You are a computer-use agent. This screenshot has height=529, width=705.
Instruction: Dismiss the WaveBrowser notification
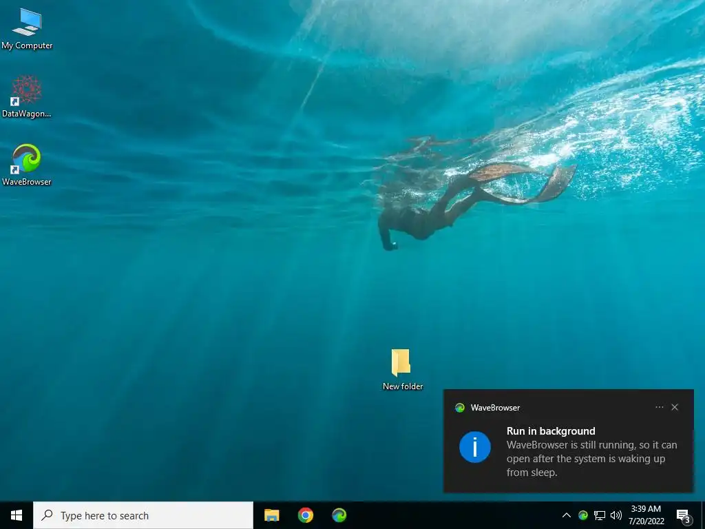[x=675, y=407]
